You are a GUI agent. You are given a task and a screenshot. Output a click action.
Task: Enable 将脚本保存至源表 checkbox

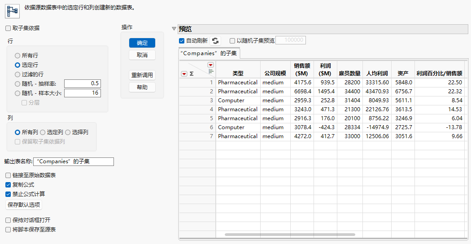pos(8,230)
